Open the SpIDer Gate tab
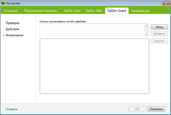 tap(72, 11)
